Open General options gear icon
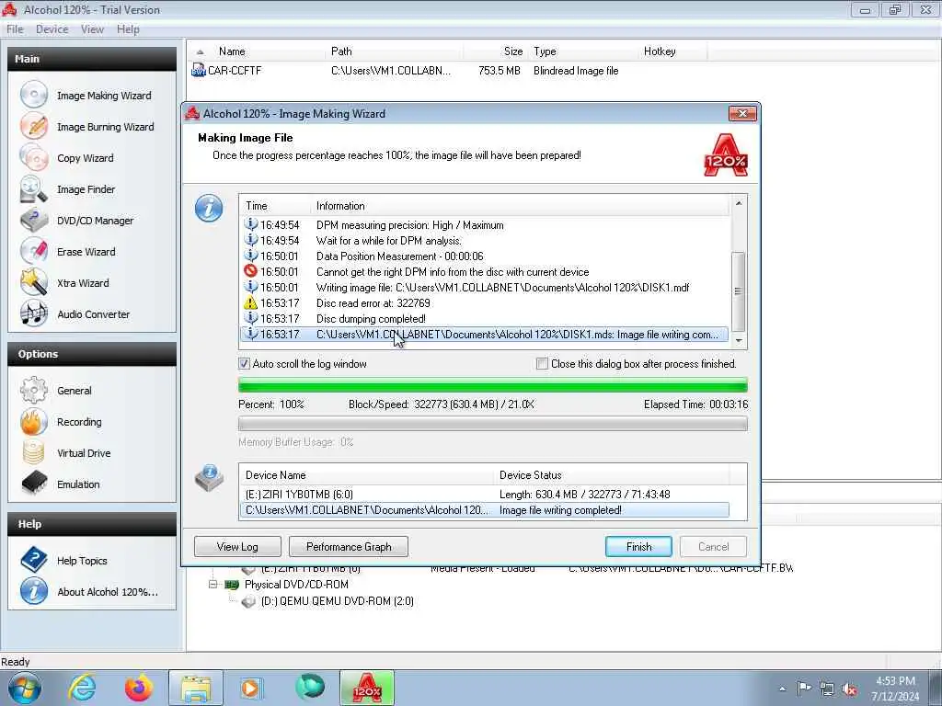942x706 pixels. click(x=34, y=390)
